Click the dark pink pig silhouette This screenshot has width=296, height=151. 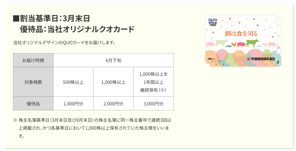coord(241,45)
